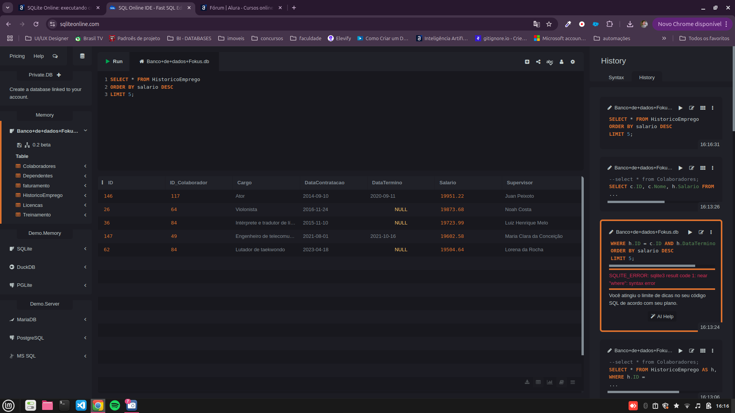Open the terminal from taskbar

point(64,405)
